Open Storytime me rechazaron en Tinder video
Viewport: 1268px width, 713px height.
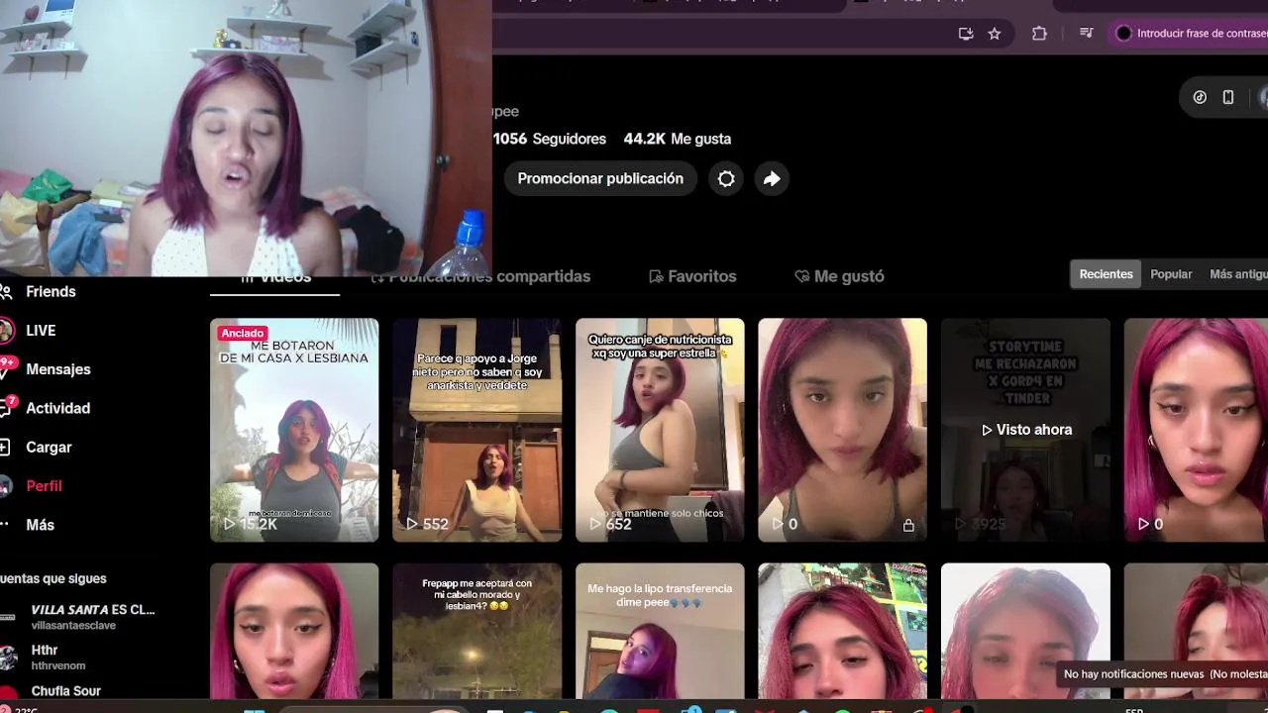(x=1025, y=430)
